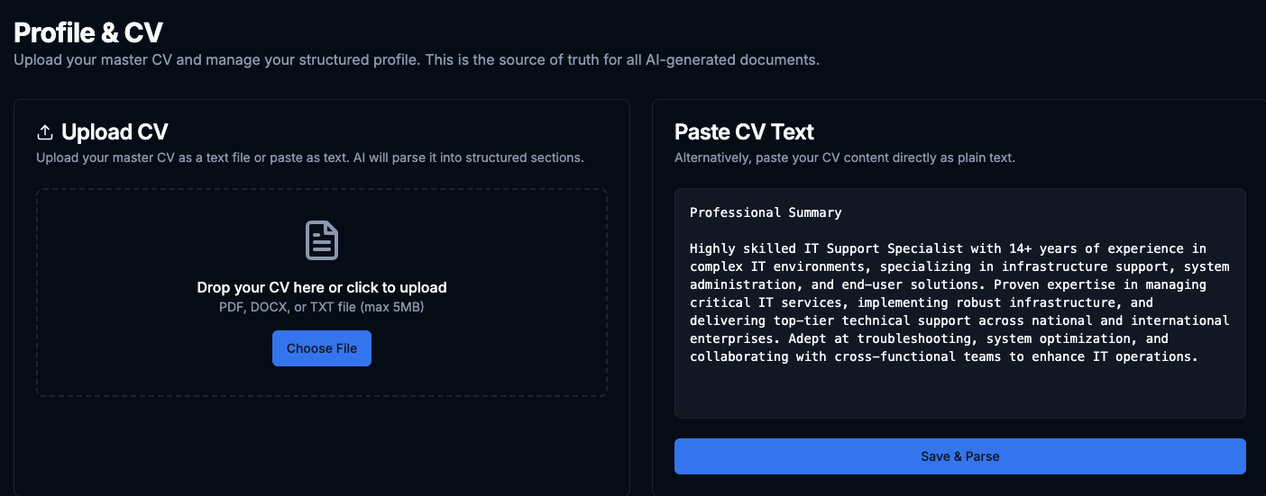Click inside the CV text area

click(960, 303)
